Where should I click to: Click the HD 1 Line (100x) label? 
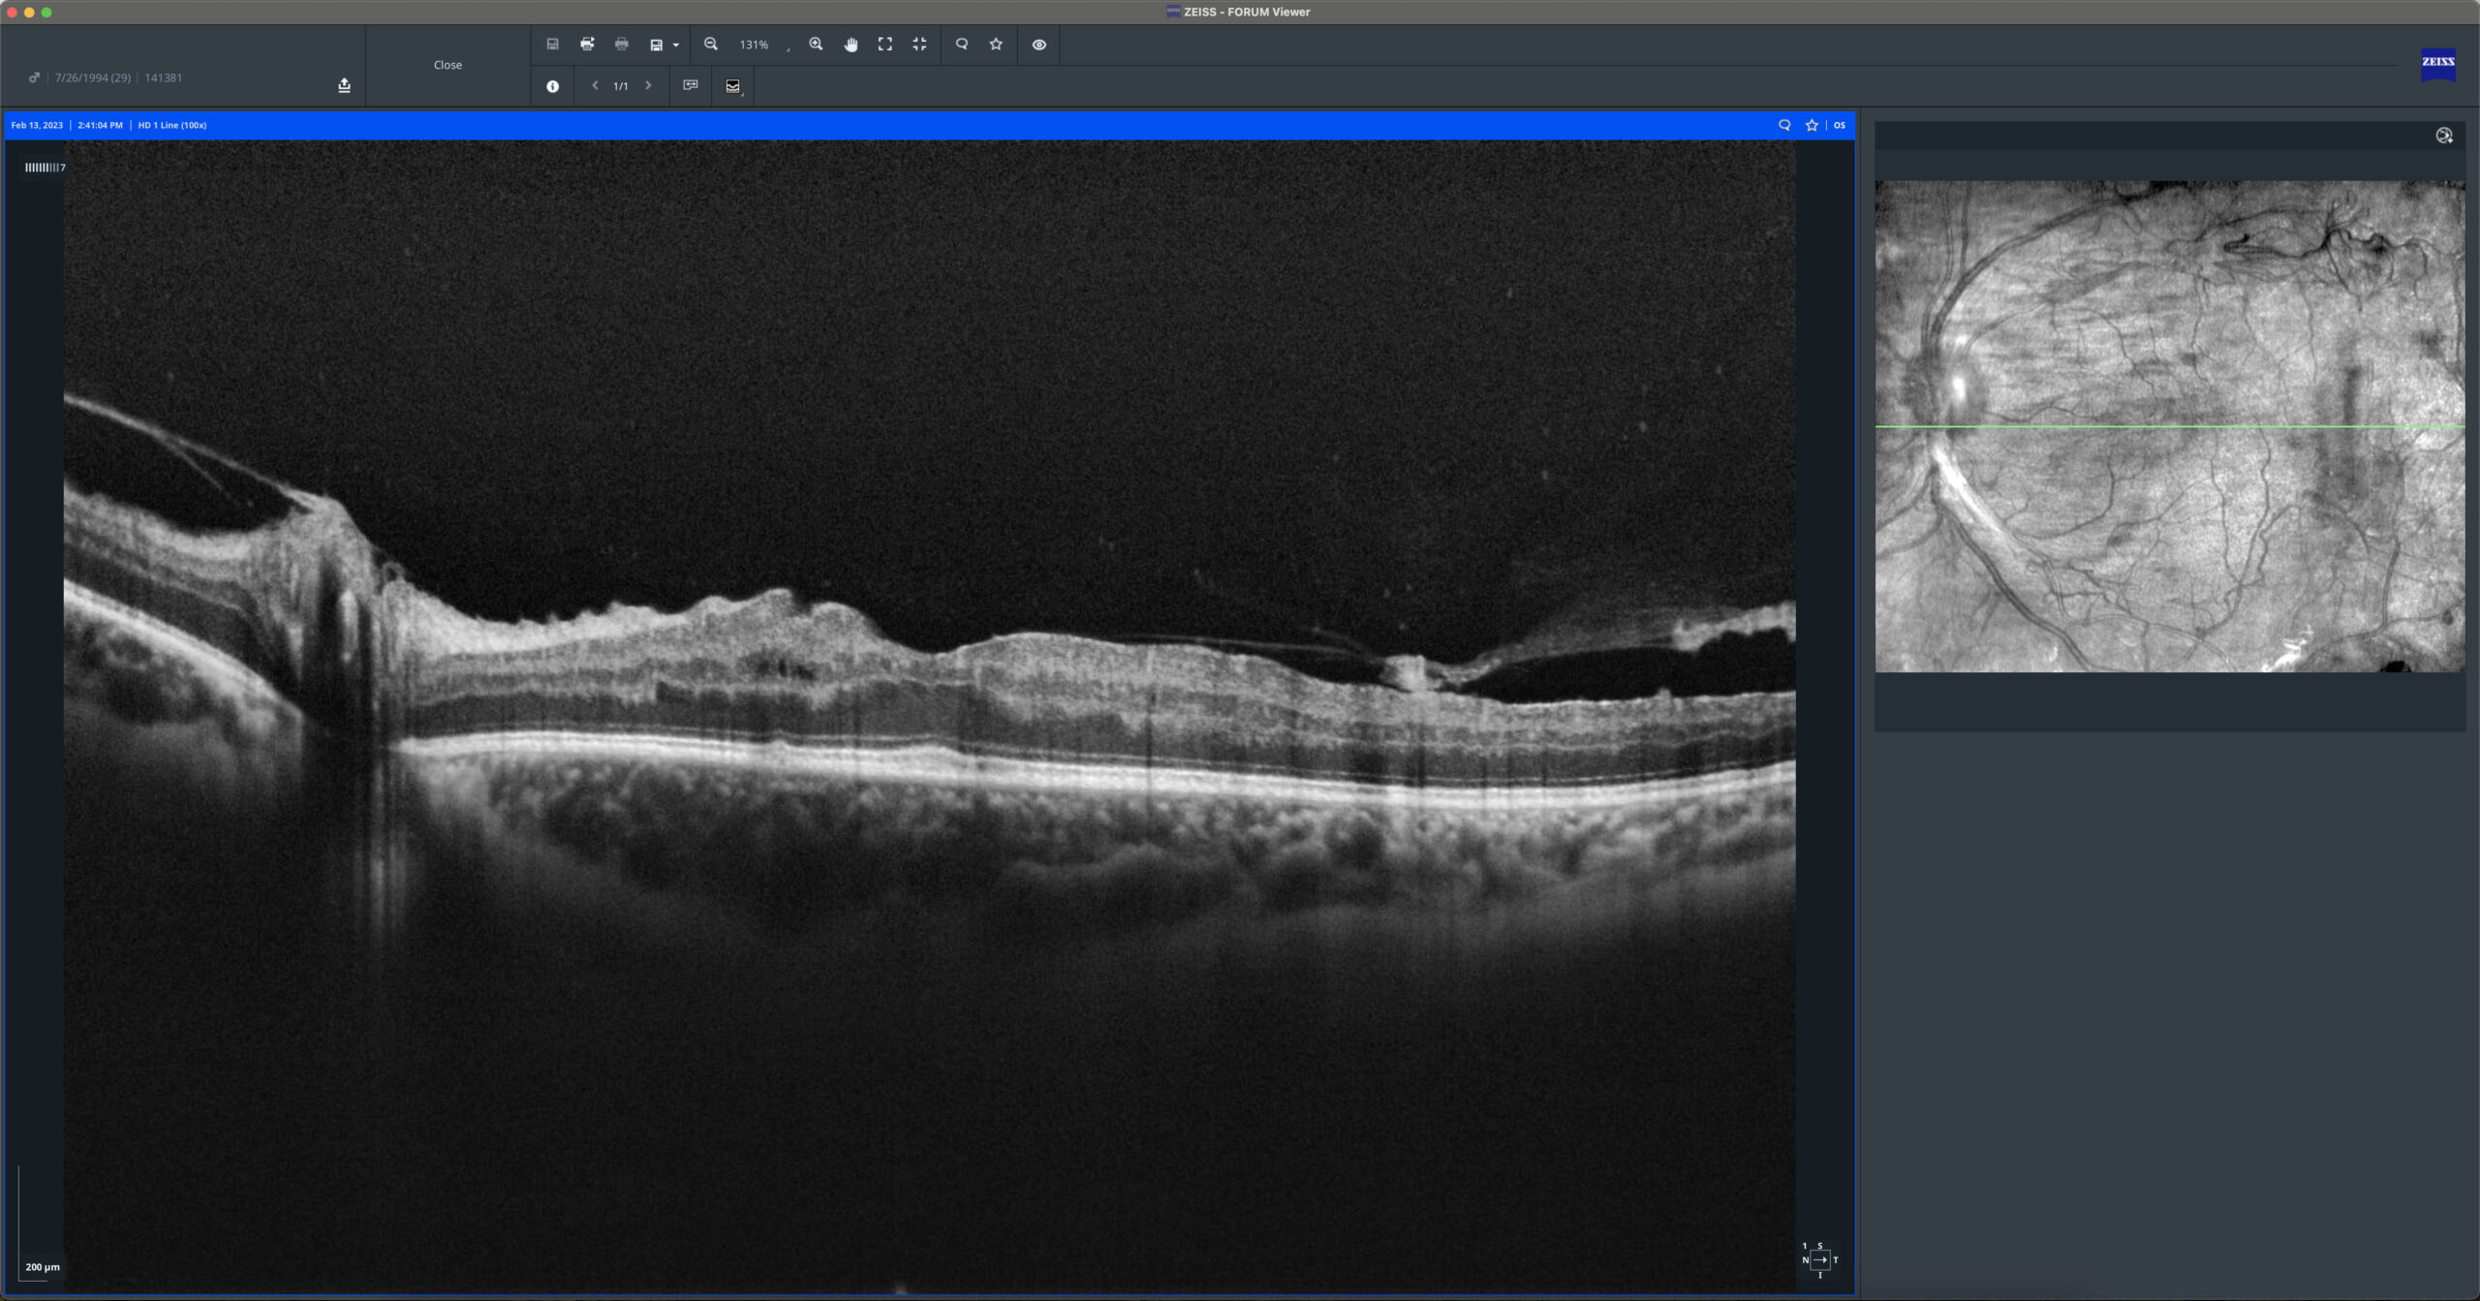coord(172,125)
